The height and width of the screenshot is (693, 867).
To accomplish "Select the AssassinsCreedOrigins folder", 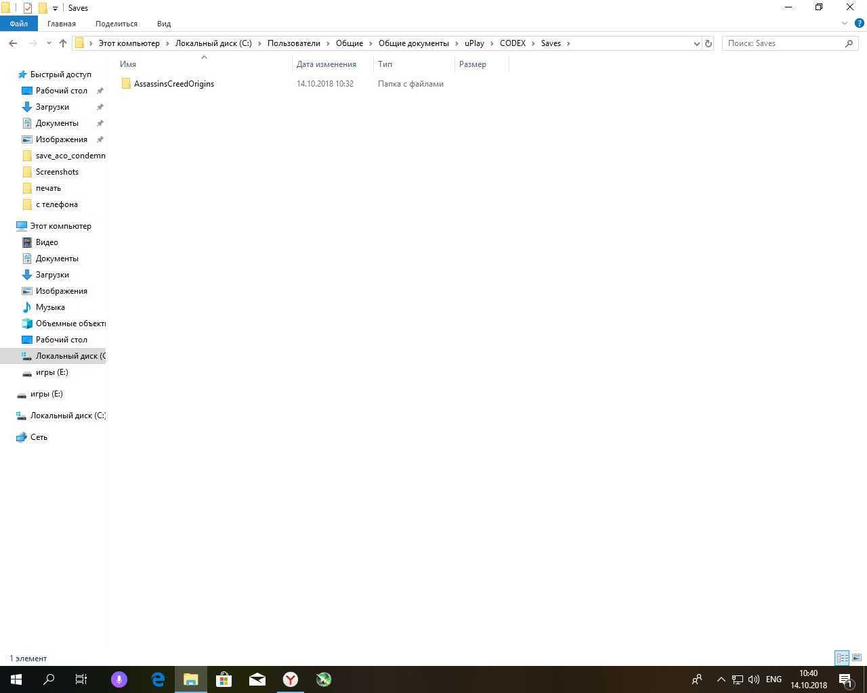I will pyautogui.click(x=174, y=84).
